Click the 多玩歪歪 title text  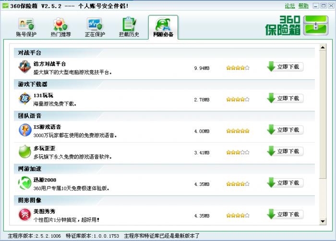point(44,149)
